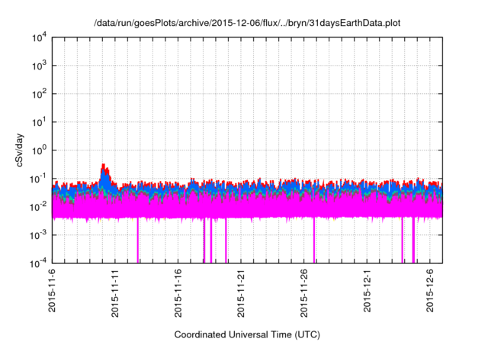Click the y-axis tick label 10^0

[39, 150]
